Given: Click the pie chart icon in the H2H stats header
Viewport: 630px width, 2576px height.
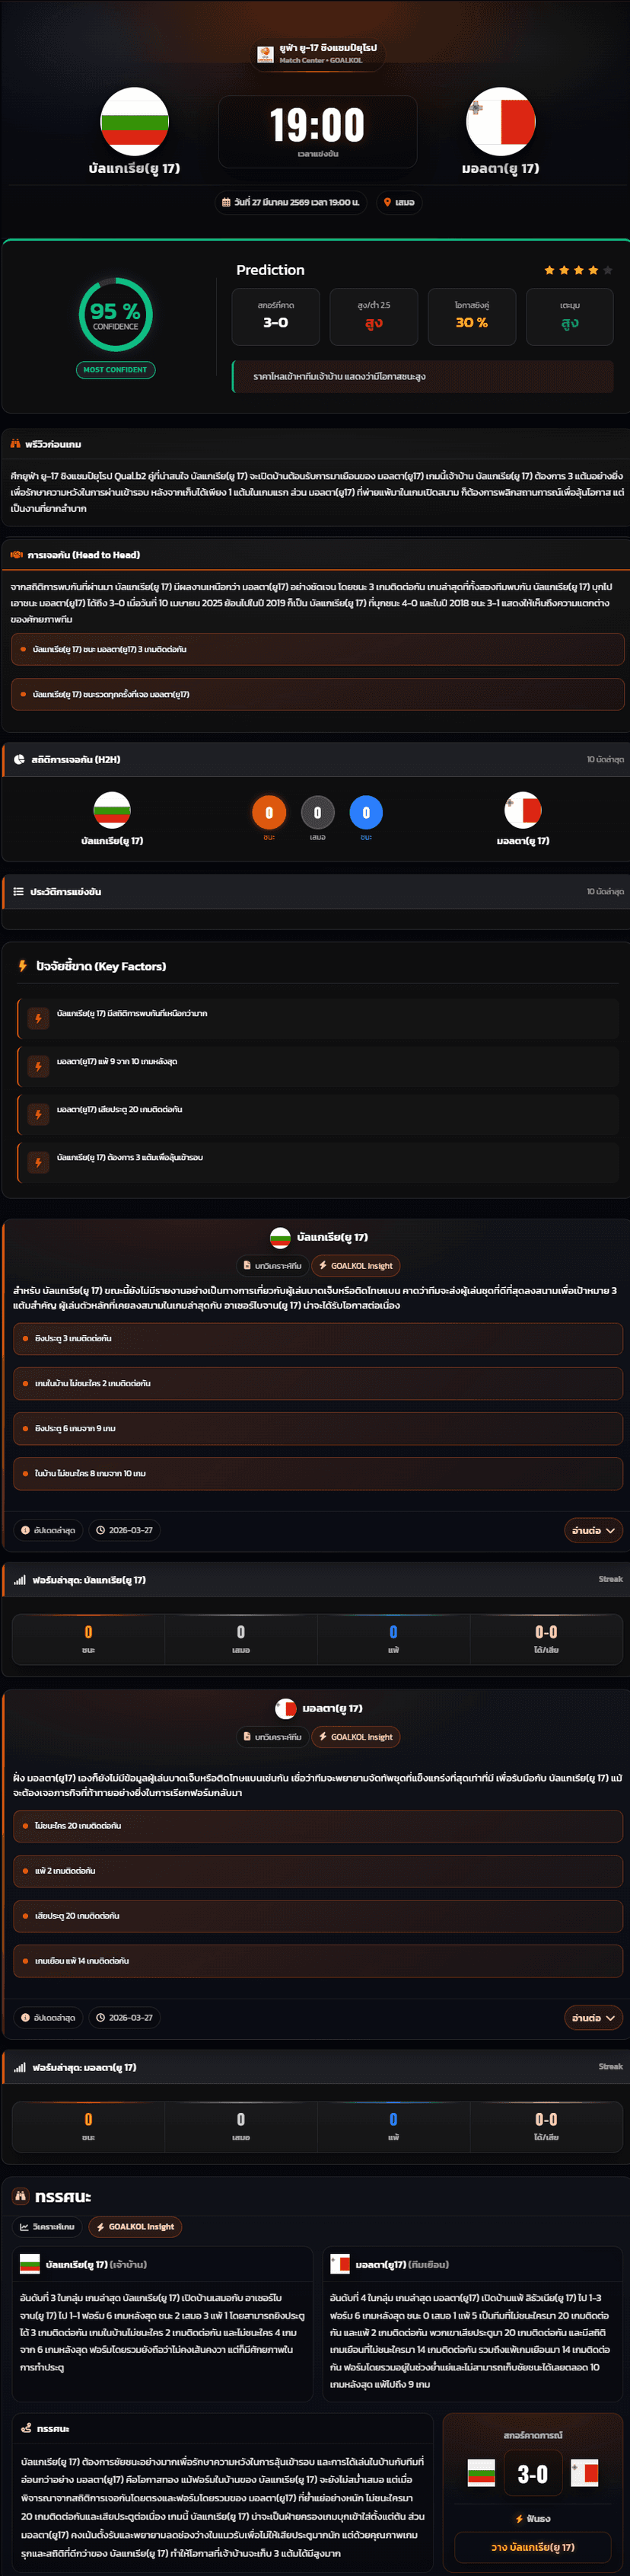Looking at the screenshot, I should (x=19, y=760).
